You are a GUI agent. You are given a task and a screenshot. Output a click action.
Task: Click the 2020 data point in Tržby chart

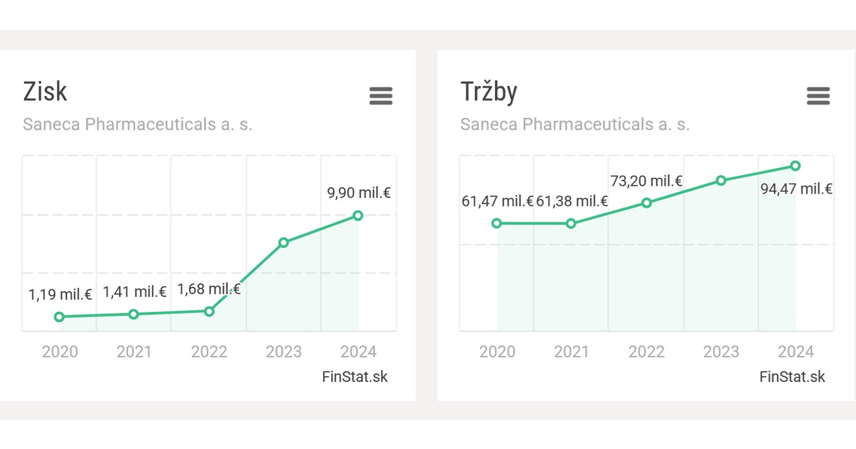[496, 223]
